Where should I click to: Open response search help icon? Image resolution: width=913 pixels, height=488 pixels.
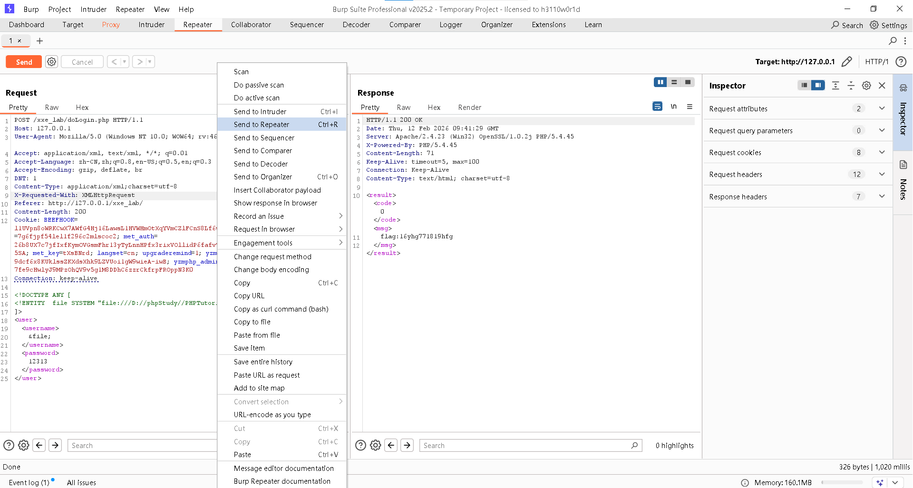(361, 445)
